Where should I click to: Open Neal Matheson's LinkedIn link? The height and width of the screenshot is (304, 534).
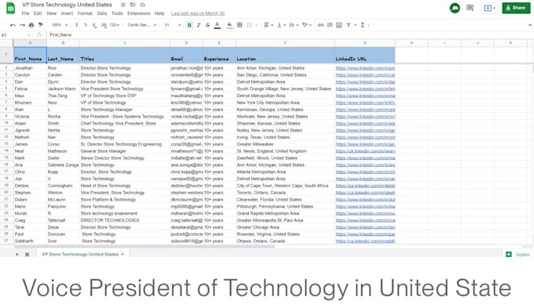[365, 151]
